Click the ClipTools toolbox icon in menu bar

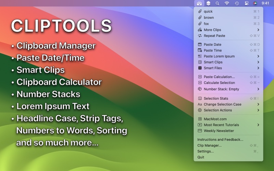pos(199,3)
